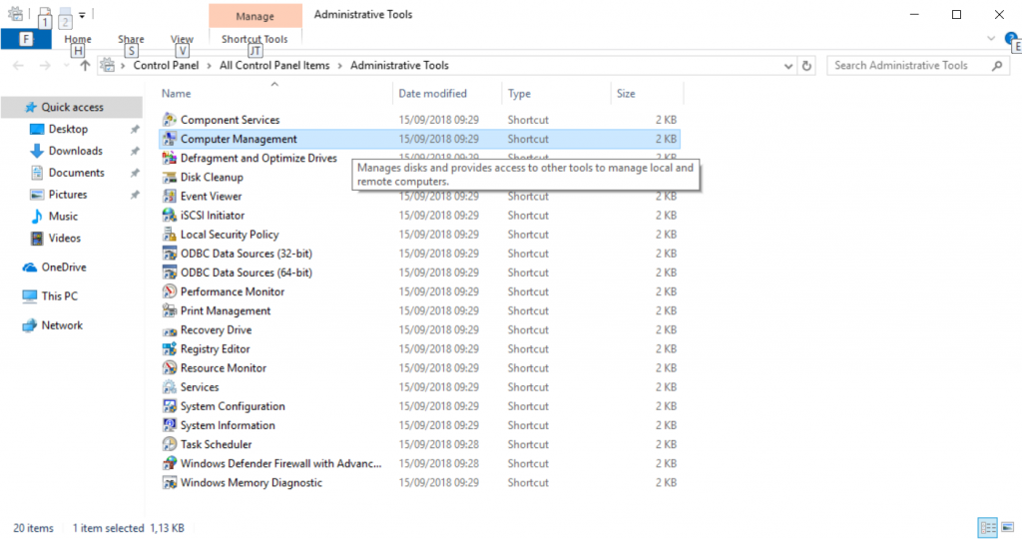Open Music in the navigation pane

pyautogui.click(x=63, y=217)
